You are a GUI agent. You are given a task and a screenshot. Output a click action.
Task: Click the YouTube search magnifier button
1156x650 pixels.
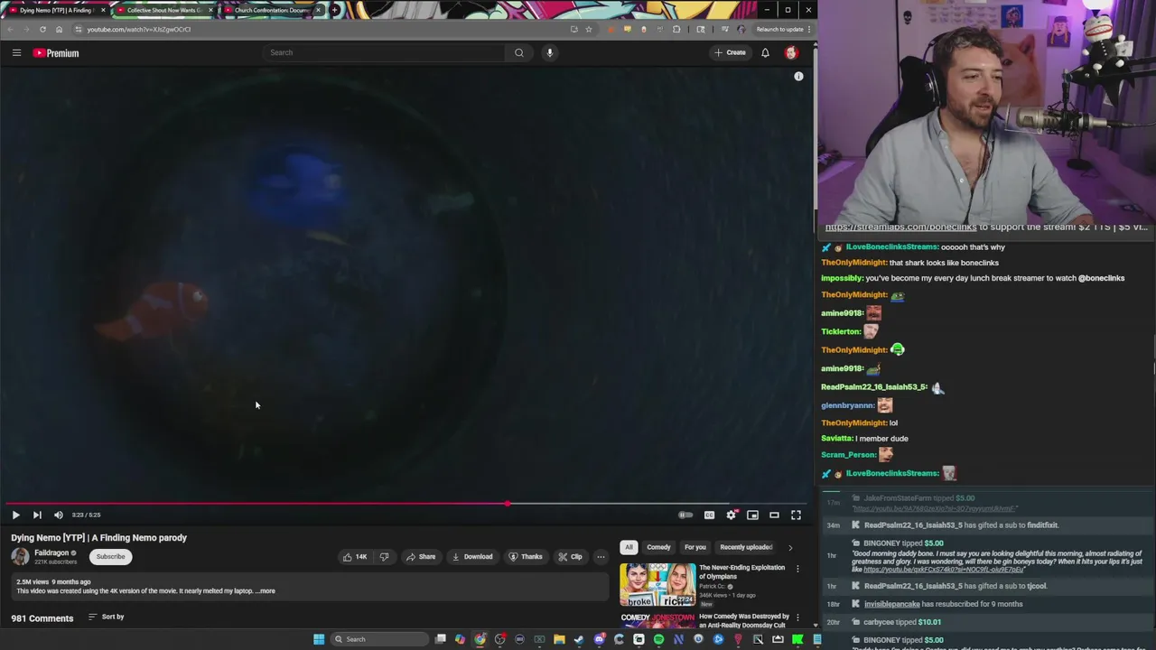[519, 52]
